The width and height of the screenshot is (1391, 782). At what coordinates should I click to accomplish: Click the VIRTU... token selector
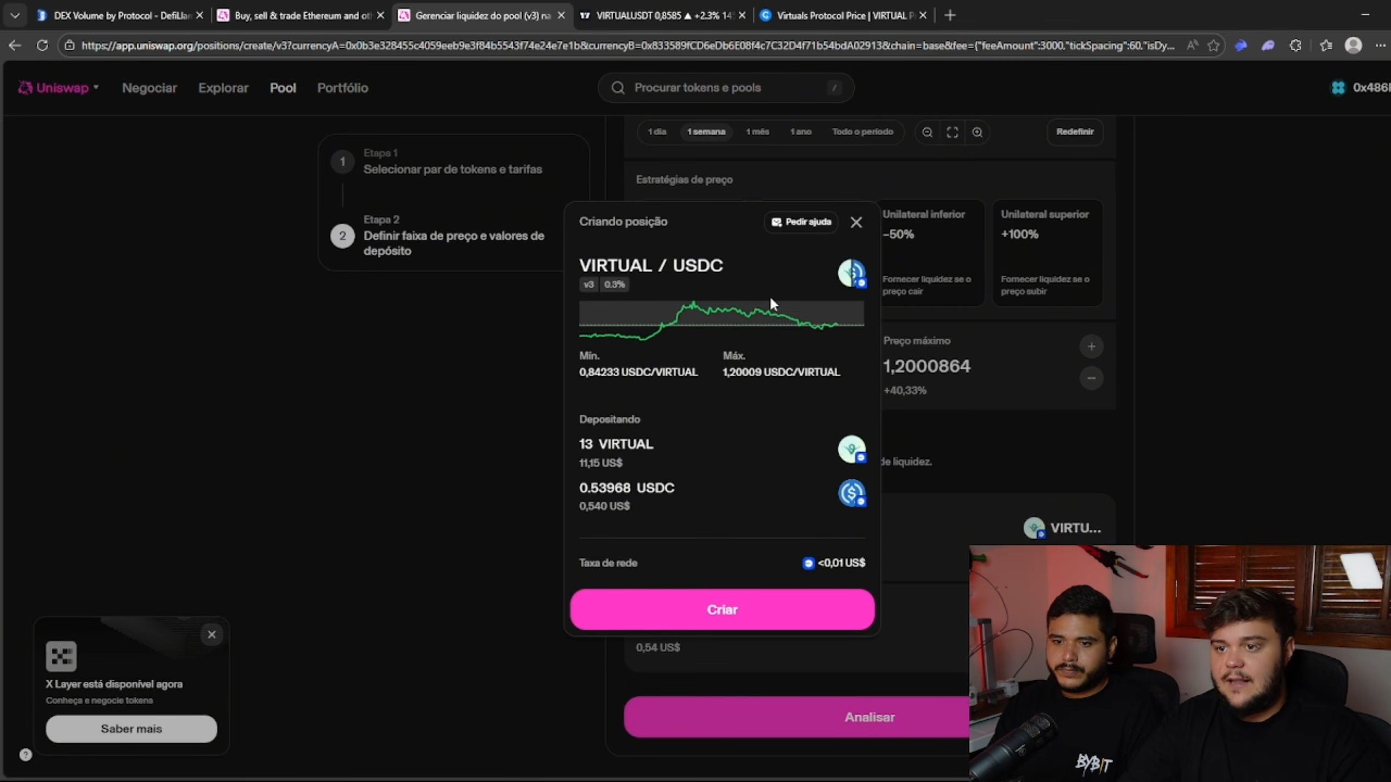point(1062,528)
